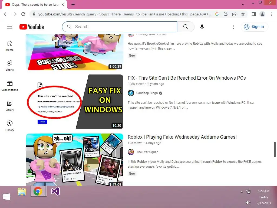The height and width of the screenshot is (208, 277).
Task: Open the network tray icon
Action: [x=248, y=191]
